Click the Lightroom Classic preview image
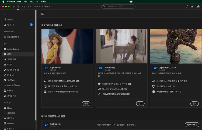202x130 pixels. (x=176, y=46)
